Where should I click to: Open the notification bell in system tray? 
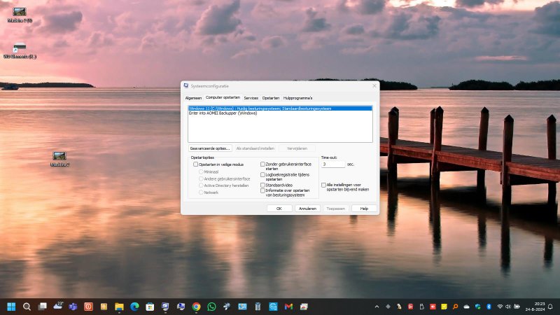(550, 307)
